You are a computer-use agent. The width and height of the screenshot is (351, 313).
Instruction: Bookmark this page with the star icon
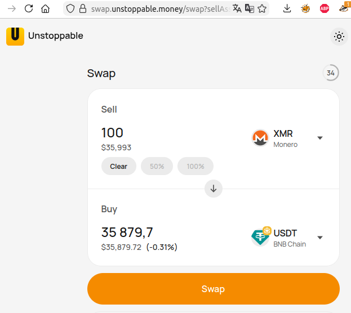click(262, 8)
